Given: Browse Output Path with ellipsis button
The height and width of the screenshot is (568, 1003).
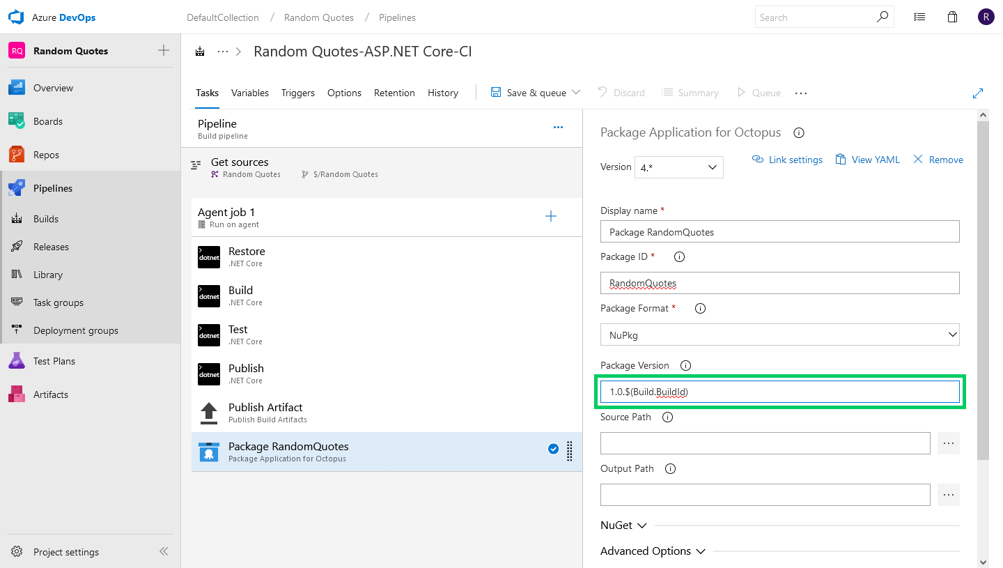Looking at the screenshot, I should (948, 495).
